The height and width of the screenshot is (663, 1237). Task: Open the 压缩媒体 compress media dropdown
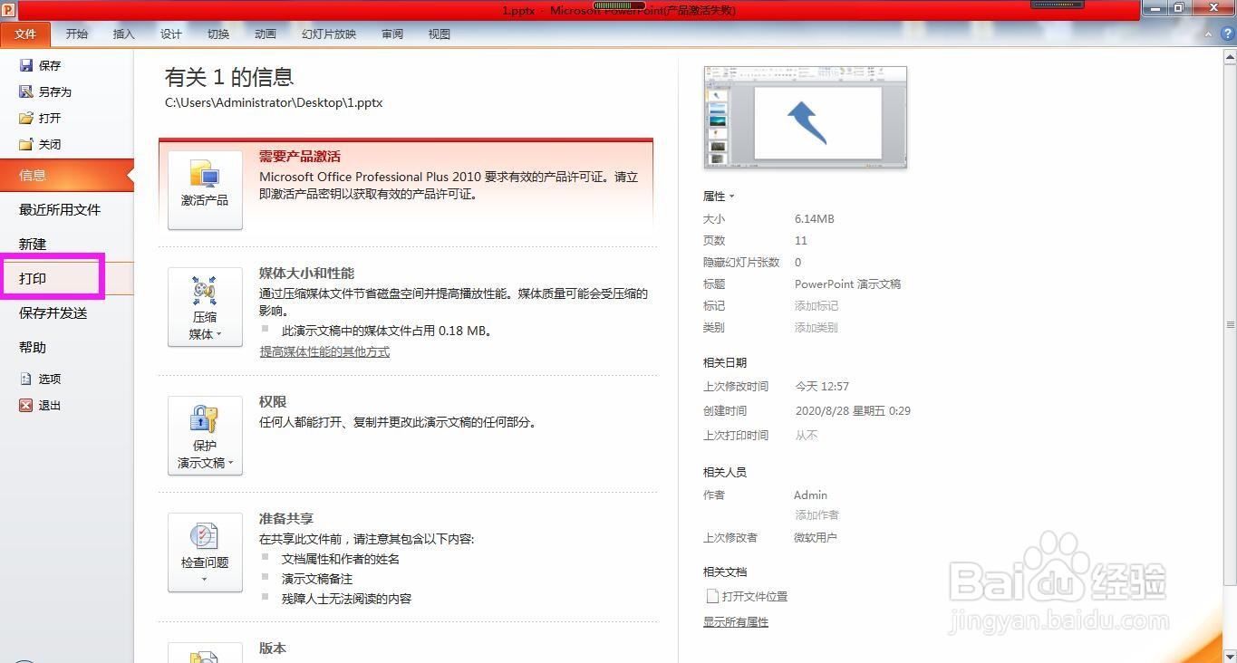205,306
